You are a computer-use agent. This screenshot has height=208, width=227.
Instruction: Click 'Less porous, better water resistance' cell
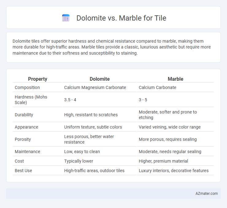pyautogui.click(x=89, y=139)
